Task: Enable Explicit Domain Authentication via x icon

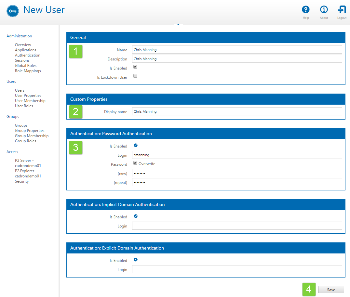Action: click(x=136, y=260)
